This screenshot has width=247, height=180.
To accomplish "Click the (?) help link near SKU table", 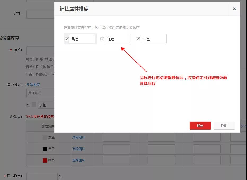I will [243, 126].
